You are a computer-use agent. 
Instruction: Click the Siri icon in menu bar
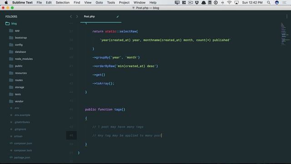click(x=277, y=2)
